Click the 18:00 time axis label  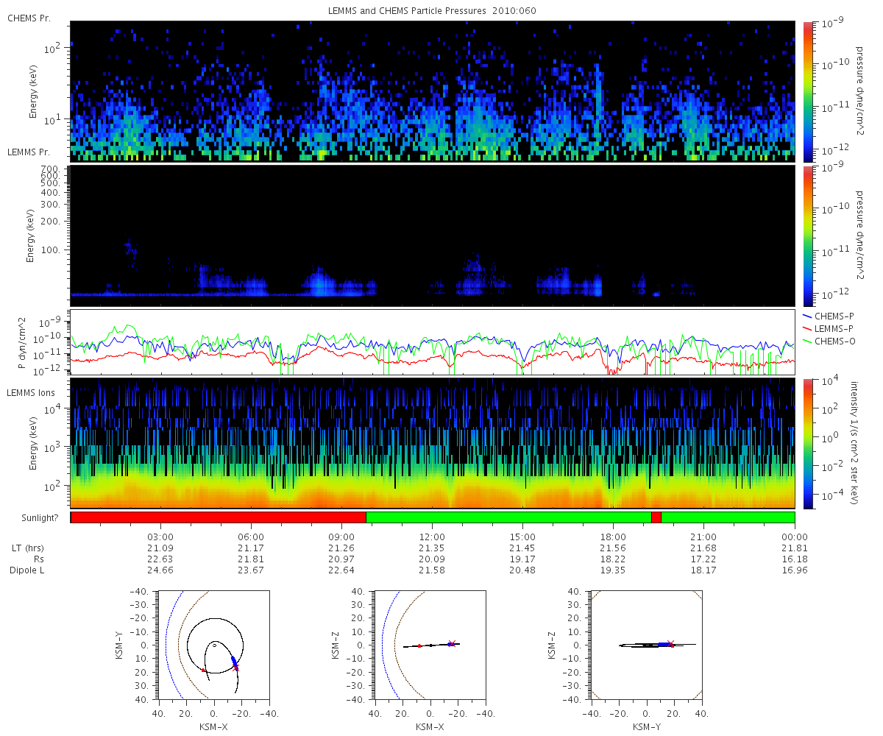(x=613, y=536)
